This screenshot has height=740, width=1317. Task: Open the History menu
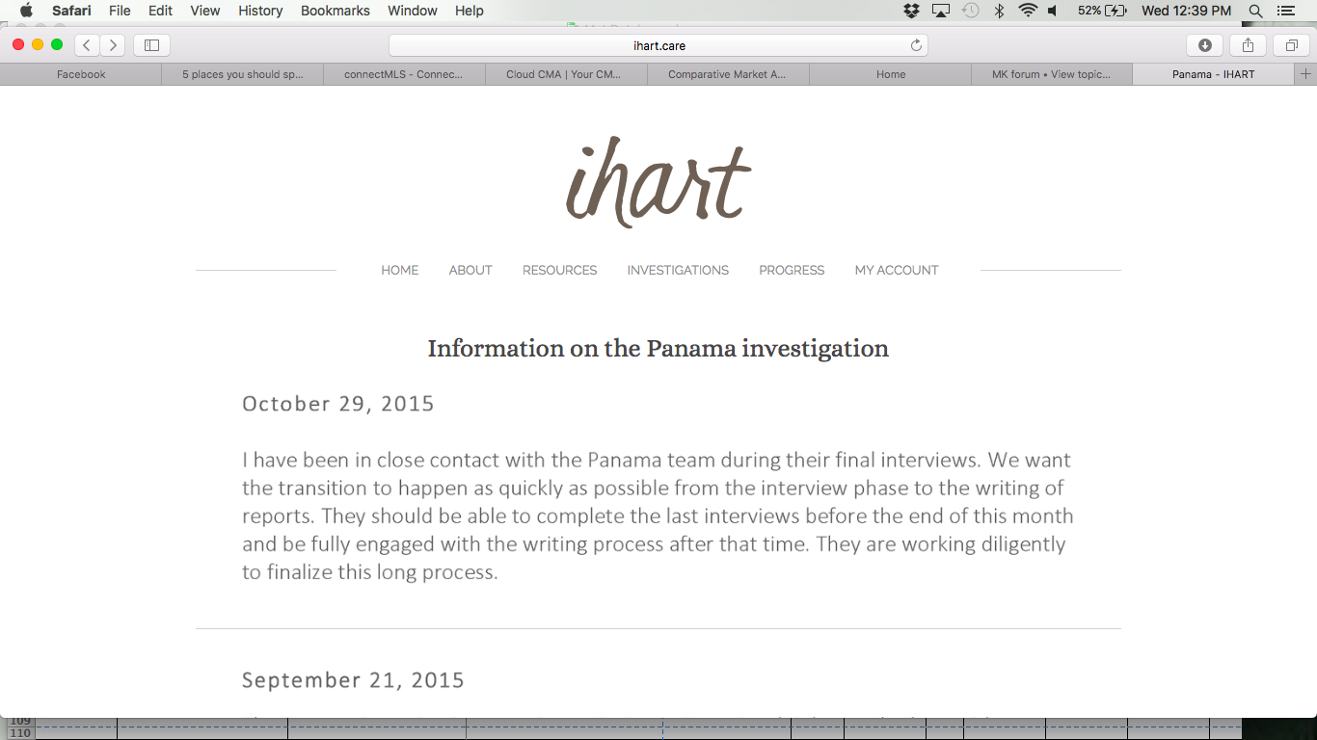tap(260, 11)
